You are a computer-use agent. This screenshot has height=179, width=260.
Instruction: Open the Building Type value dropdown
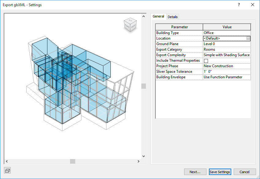227,33
